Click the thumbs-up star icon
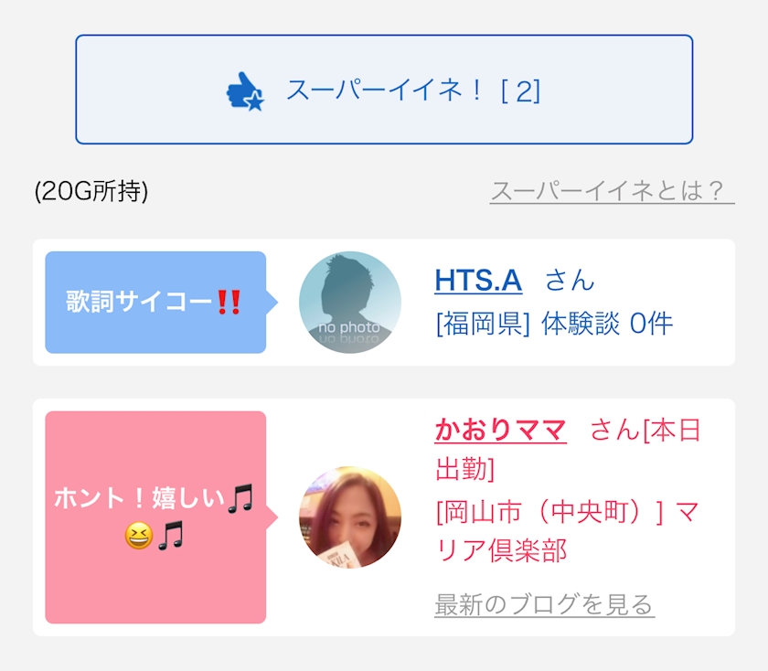This screenshot has width=768, height=671. [245, 91]
